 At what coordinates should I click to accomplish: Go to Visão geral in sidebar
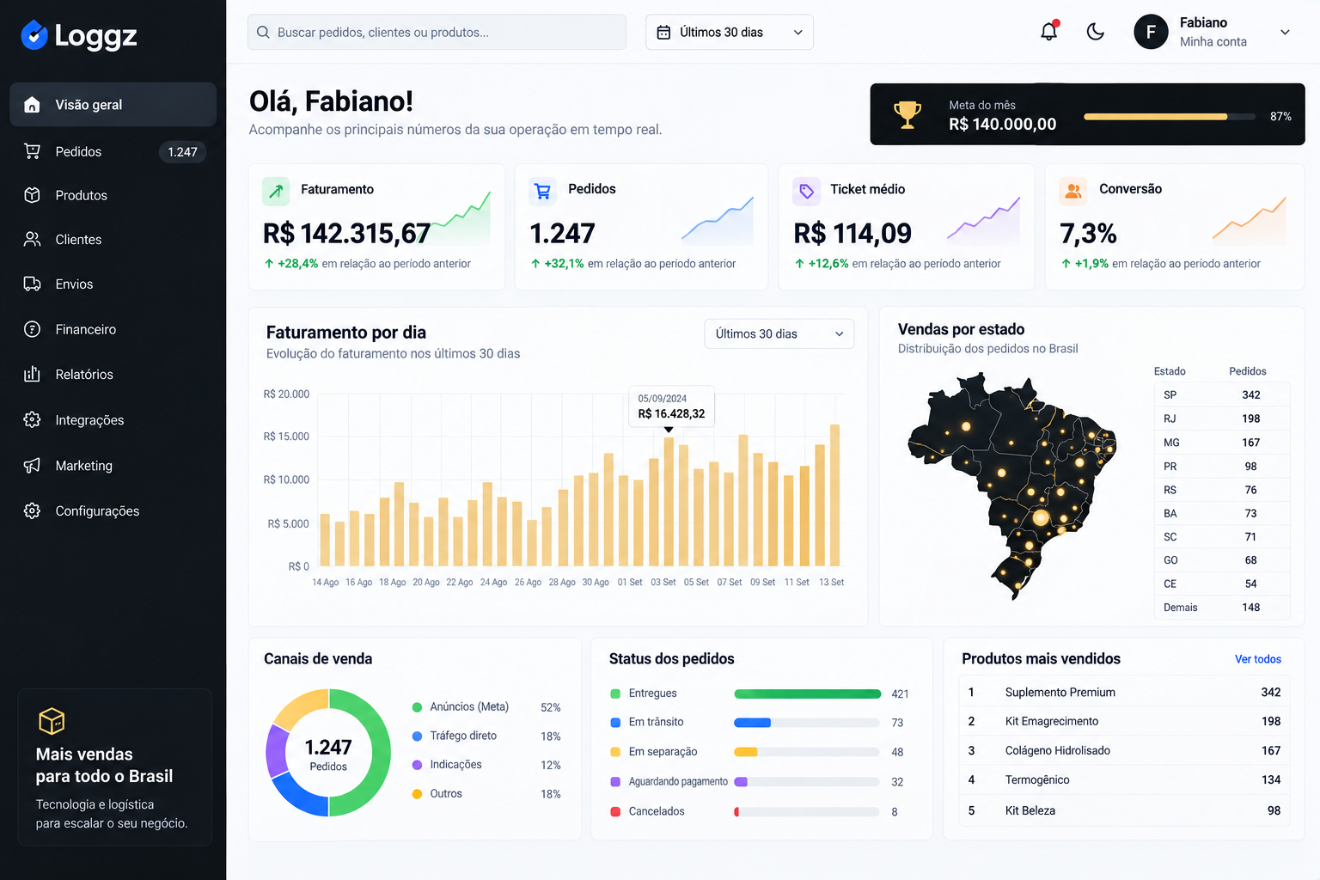coord(113,105)
